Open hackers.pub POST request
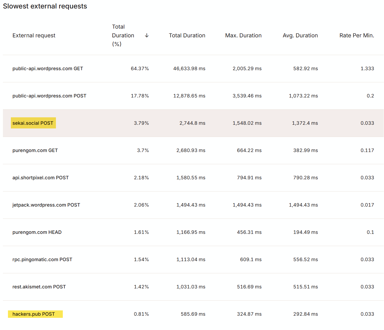 tap(34, 314)
